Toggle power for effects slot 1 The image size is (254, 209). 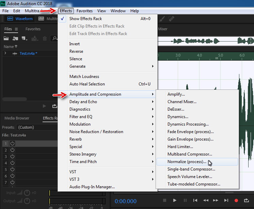[13, 144]
